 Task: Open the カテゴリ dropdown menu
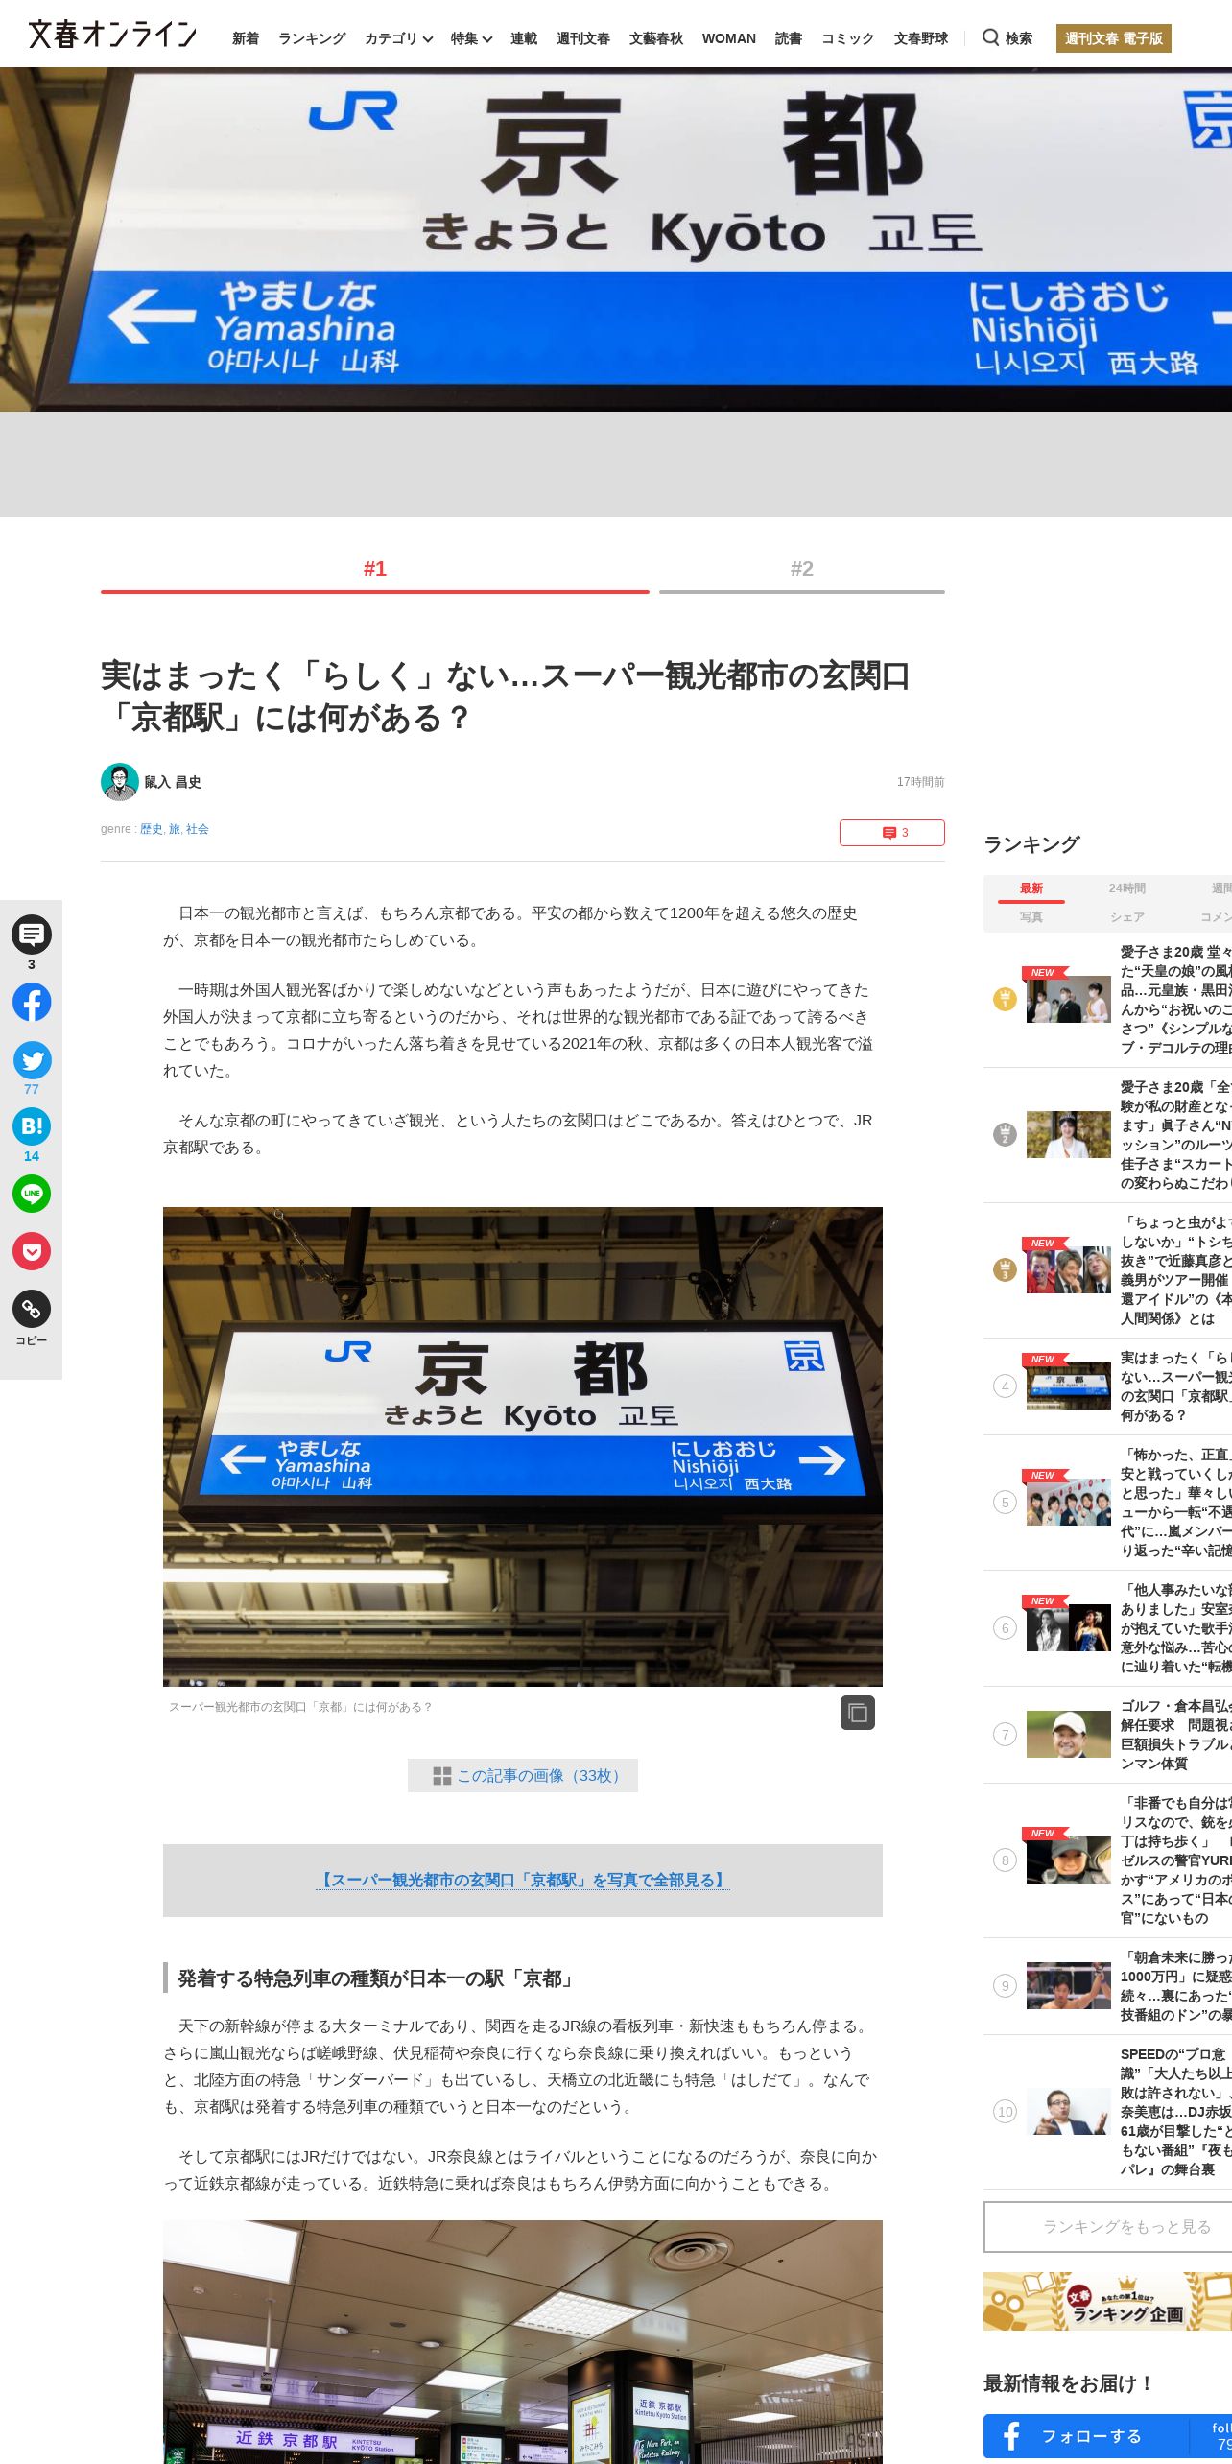[398, 38]
